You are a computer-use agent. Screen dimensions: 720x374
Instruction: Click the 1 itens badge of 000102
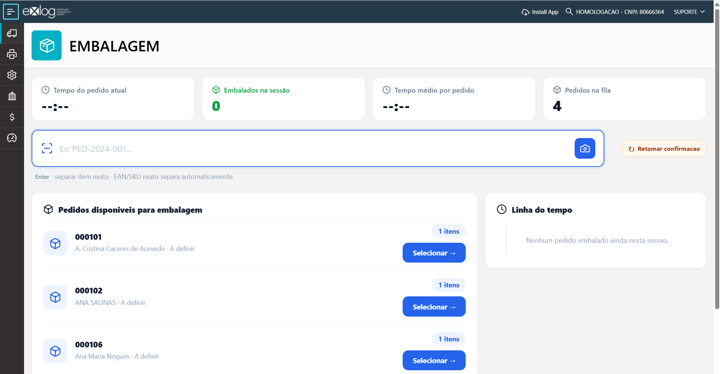(449, 285)
